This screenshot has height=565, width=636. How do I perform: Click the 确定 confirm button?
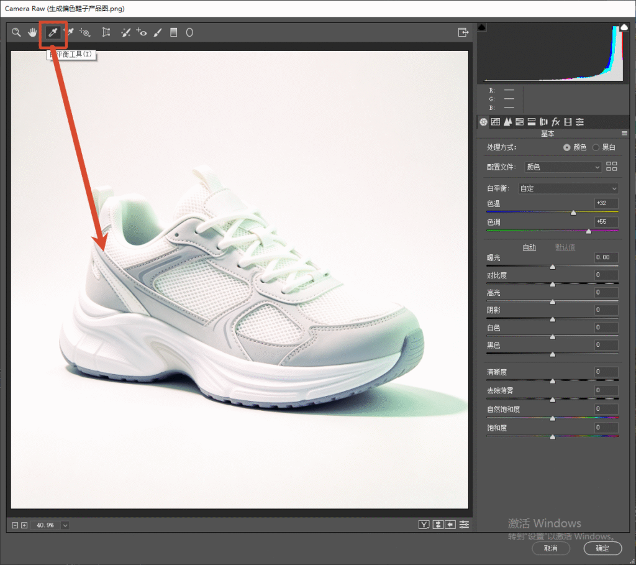(602, 548)
